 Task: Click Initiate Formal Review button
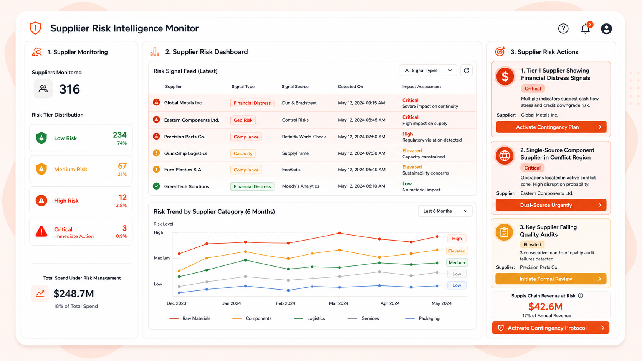(x=551, y=279)
